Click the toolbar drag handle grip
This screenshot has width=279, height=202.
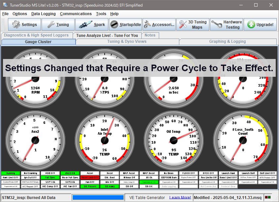[x=3, y=24]
